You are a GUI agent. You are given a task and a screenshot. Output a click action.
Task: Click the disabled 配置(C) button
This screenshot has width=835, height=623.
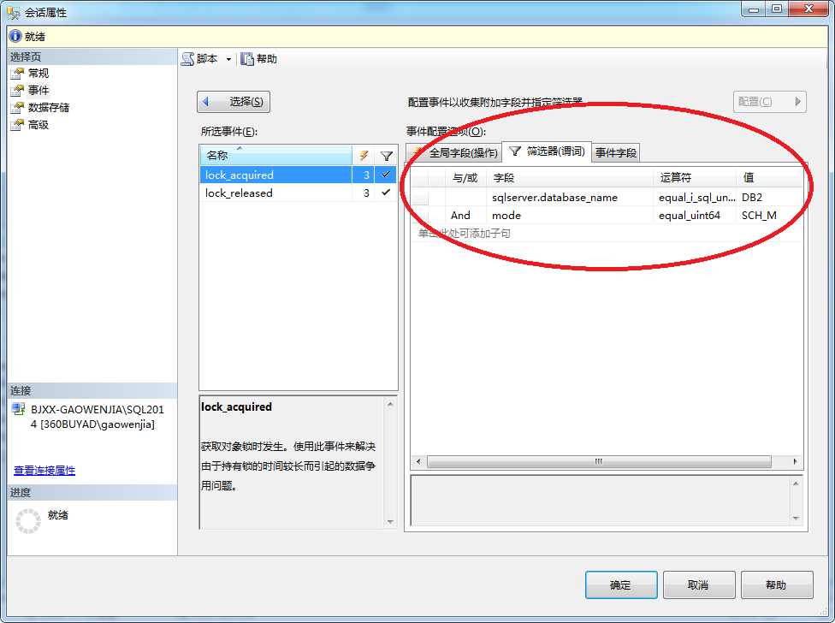tap(769, 102)
